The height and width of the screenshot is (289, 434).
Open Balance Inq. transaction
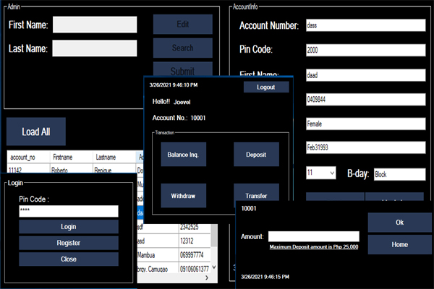[182, 155]
